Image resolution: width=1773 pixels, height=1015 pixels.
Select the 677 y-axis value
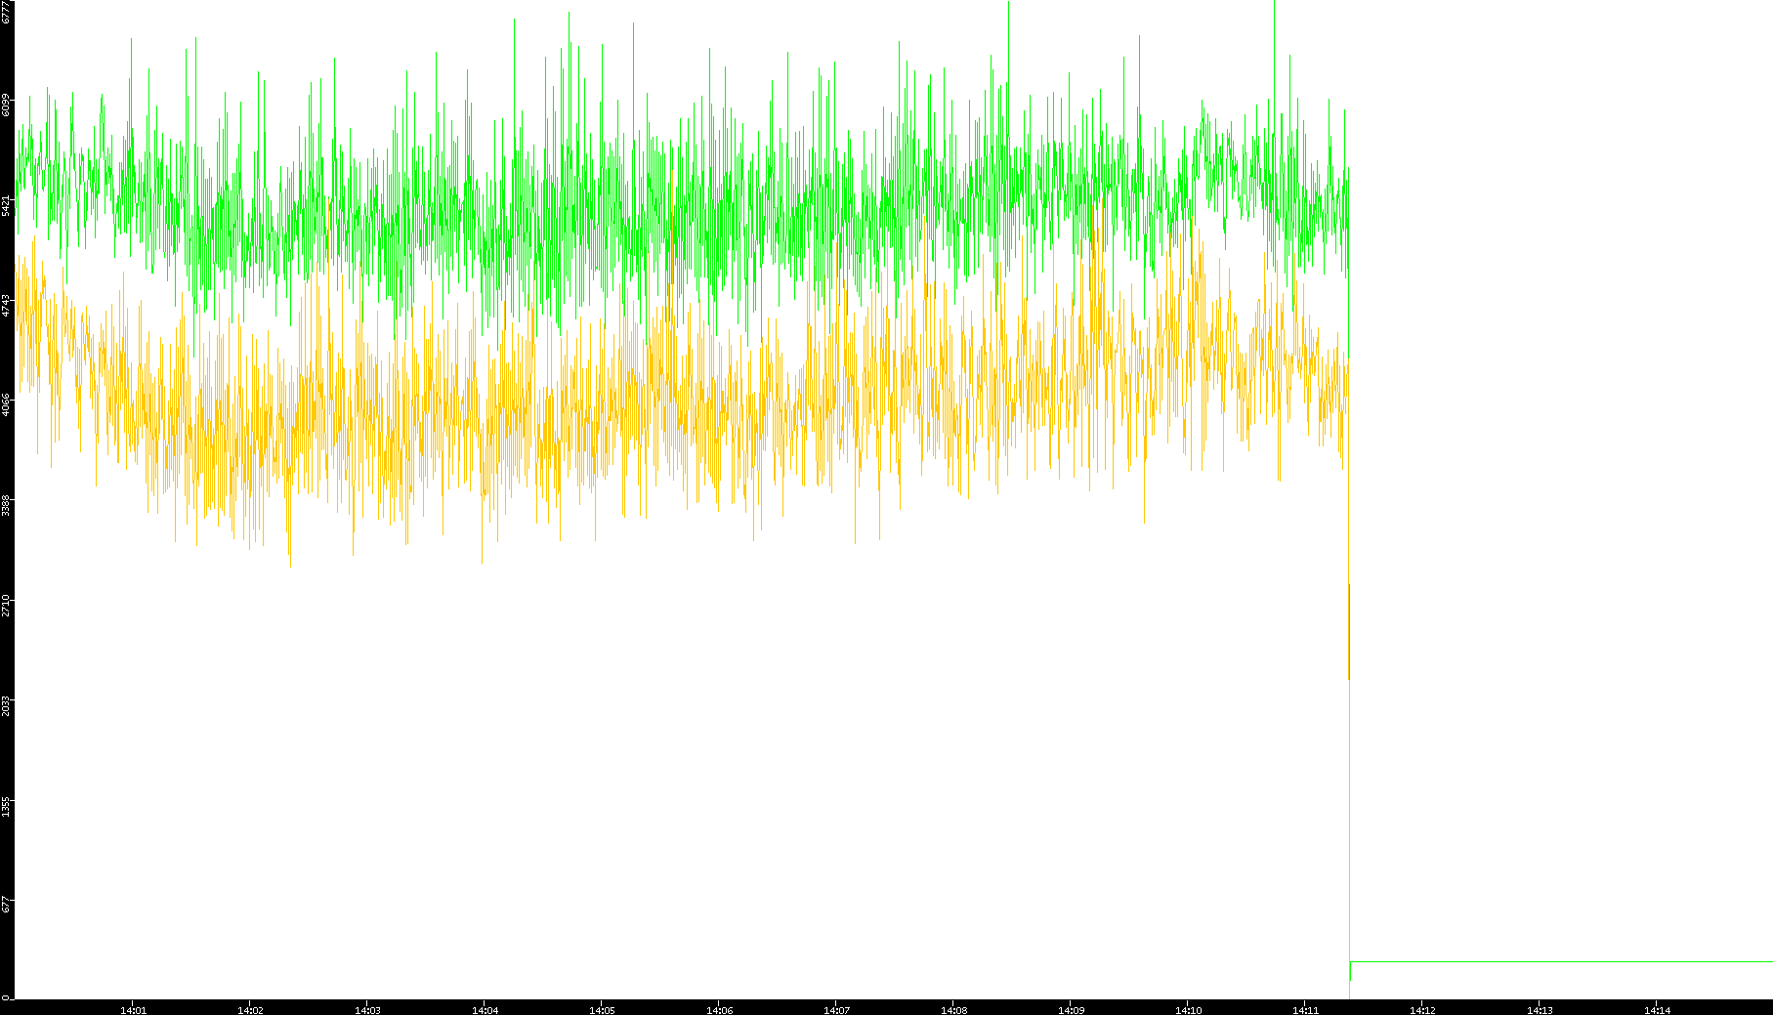[6, 907]
